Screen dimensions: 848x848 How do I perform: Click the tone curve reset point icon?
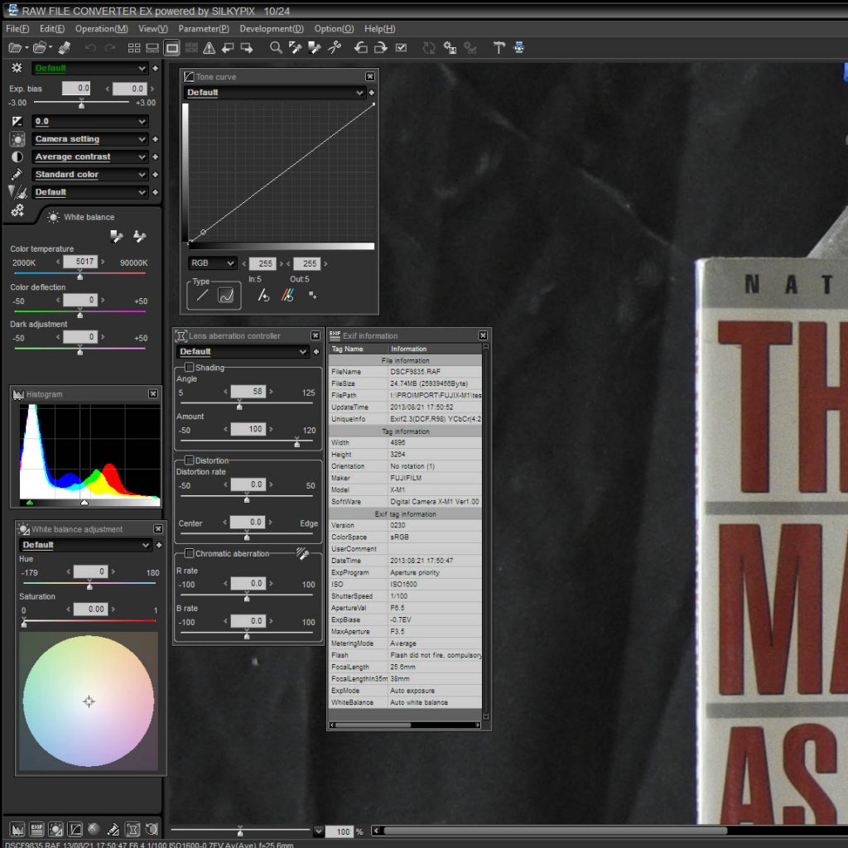point(263,296)
